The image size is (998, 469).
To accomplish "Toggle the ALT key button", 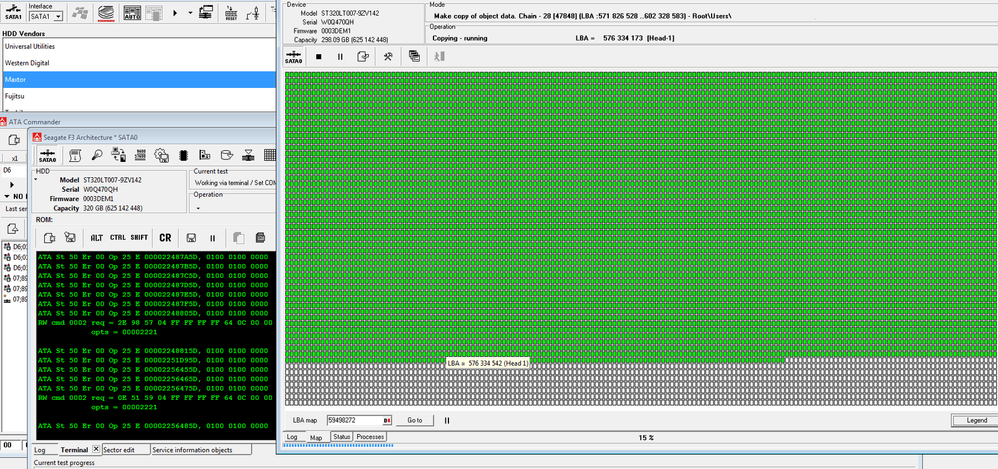I will tap(97, 238).
